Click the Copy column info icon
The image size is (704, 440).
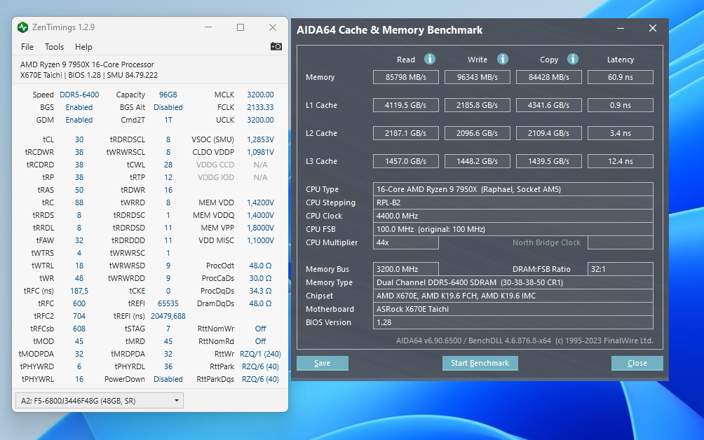click(x=572, y=60)
